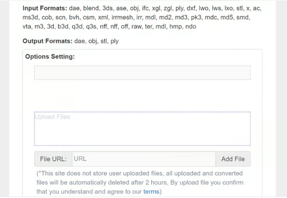Click the File URL label
287x198 pixels.
point(53,159)
